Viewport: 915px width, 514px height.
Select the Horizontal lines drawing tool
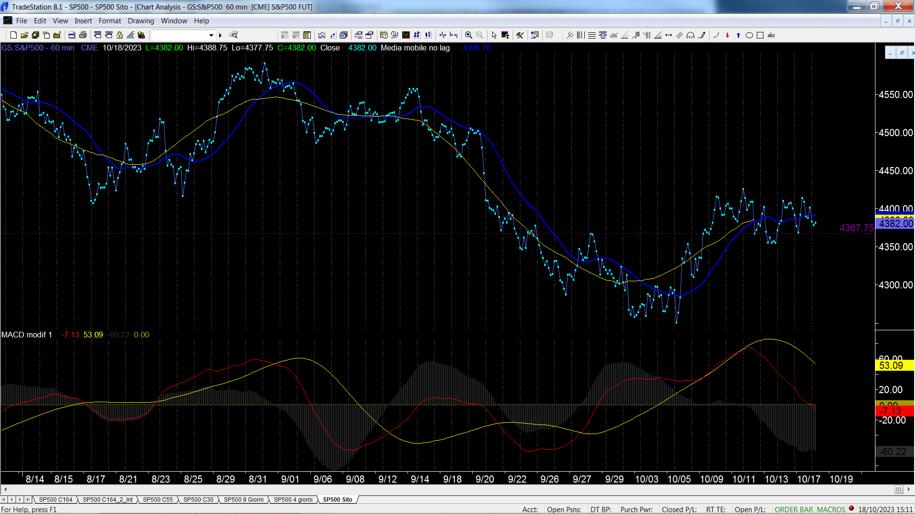point(592,35)
